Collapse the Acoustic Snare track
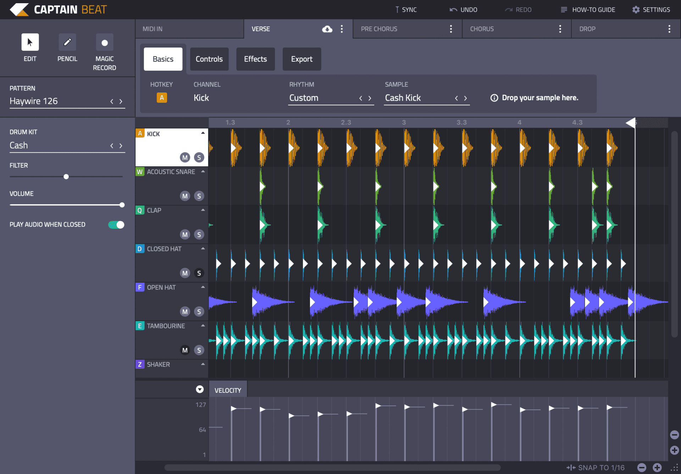Viewport: 681px width, 474px height. point(203,171)
